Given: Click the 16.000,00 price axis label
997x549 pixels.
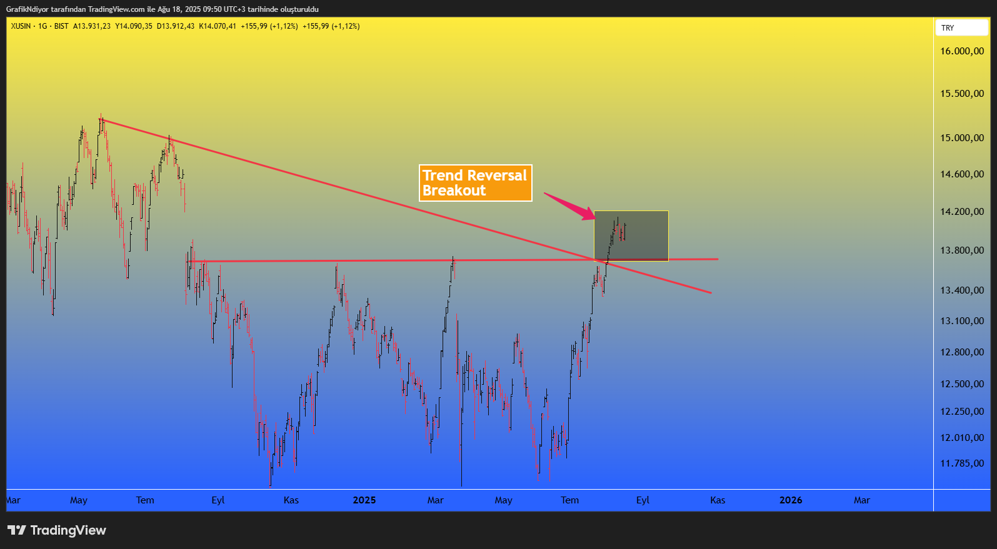Looking at the screenshot, I should pyautogui.click(x=962, y=51).
